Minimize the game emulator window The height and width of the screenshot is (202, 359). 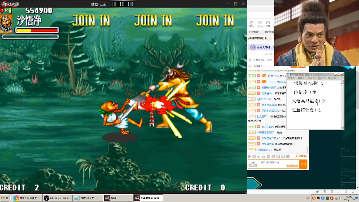tap(228, 4)
